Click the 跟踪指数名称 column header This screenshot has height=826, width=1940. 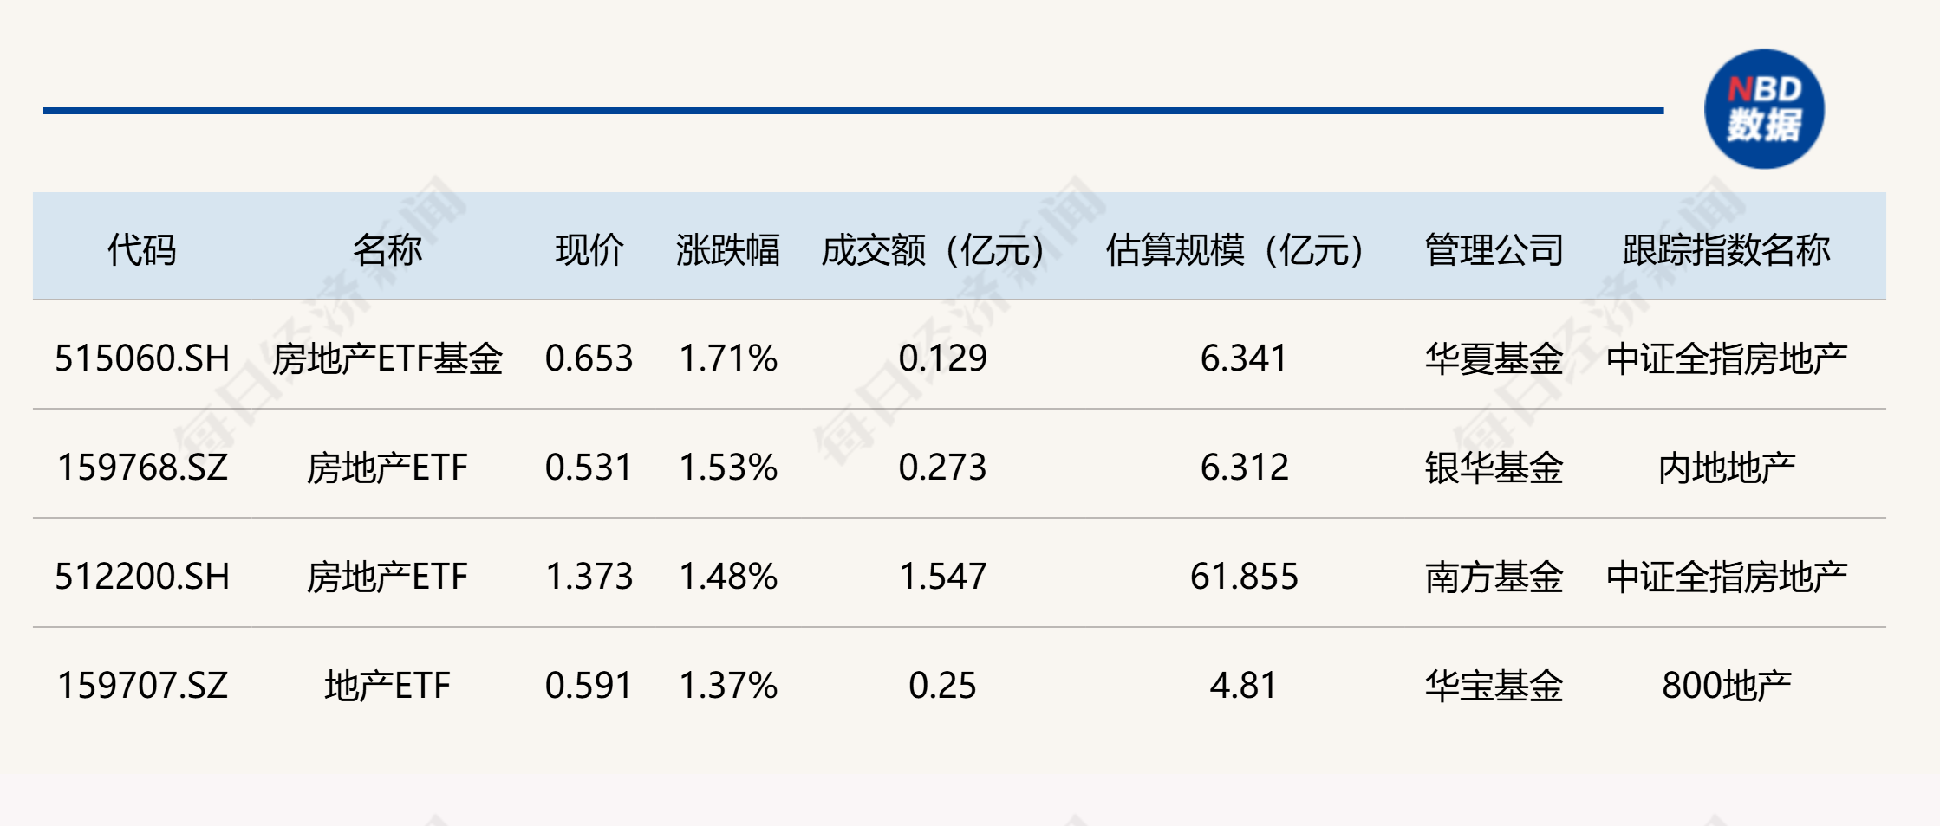[1726, 250]
